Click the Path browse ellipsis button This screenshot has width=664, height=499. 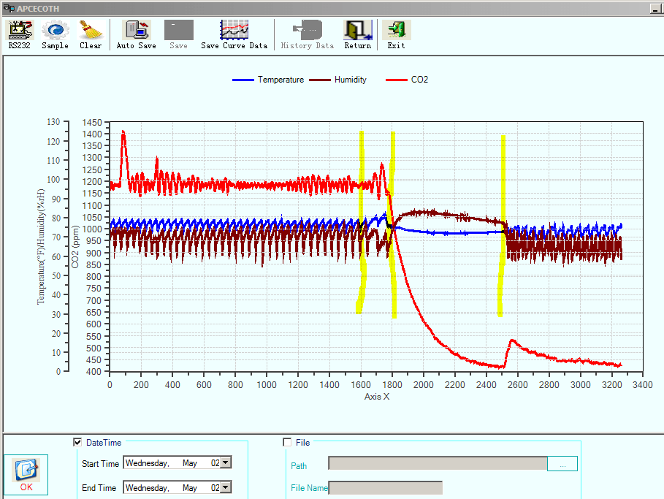562,464
